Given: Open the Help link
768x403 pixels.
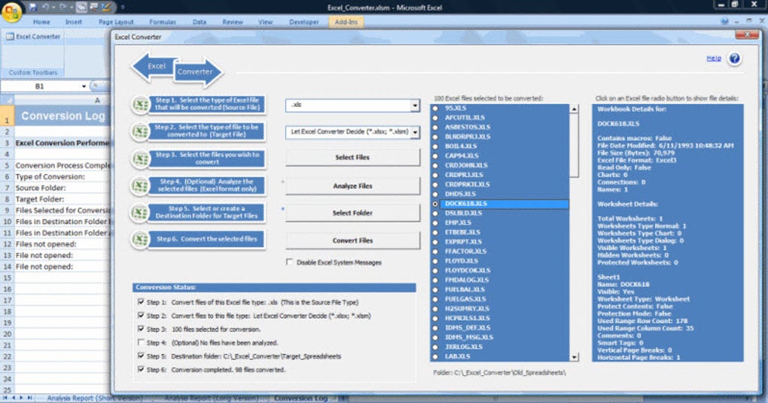Looking at the screenshot, I should tap(714, 58).
